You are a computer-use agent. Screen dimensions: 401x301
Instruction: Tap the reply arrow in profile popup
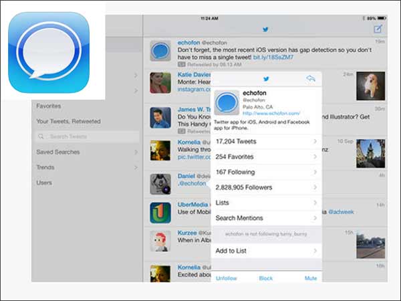(311, 78)
